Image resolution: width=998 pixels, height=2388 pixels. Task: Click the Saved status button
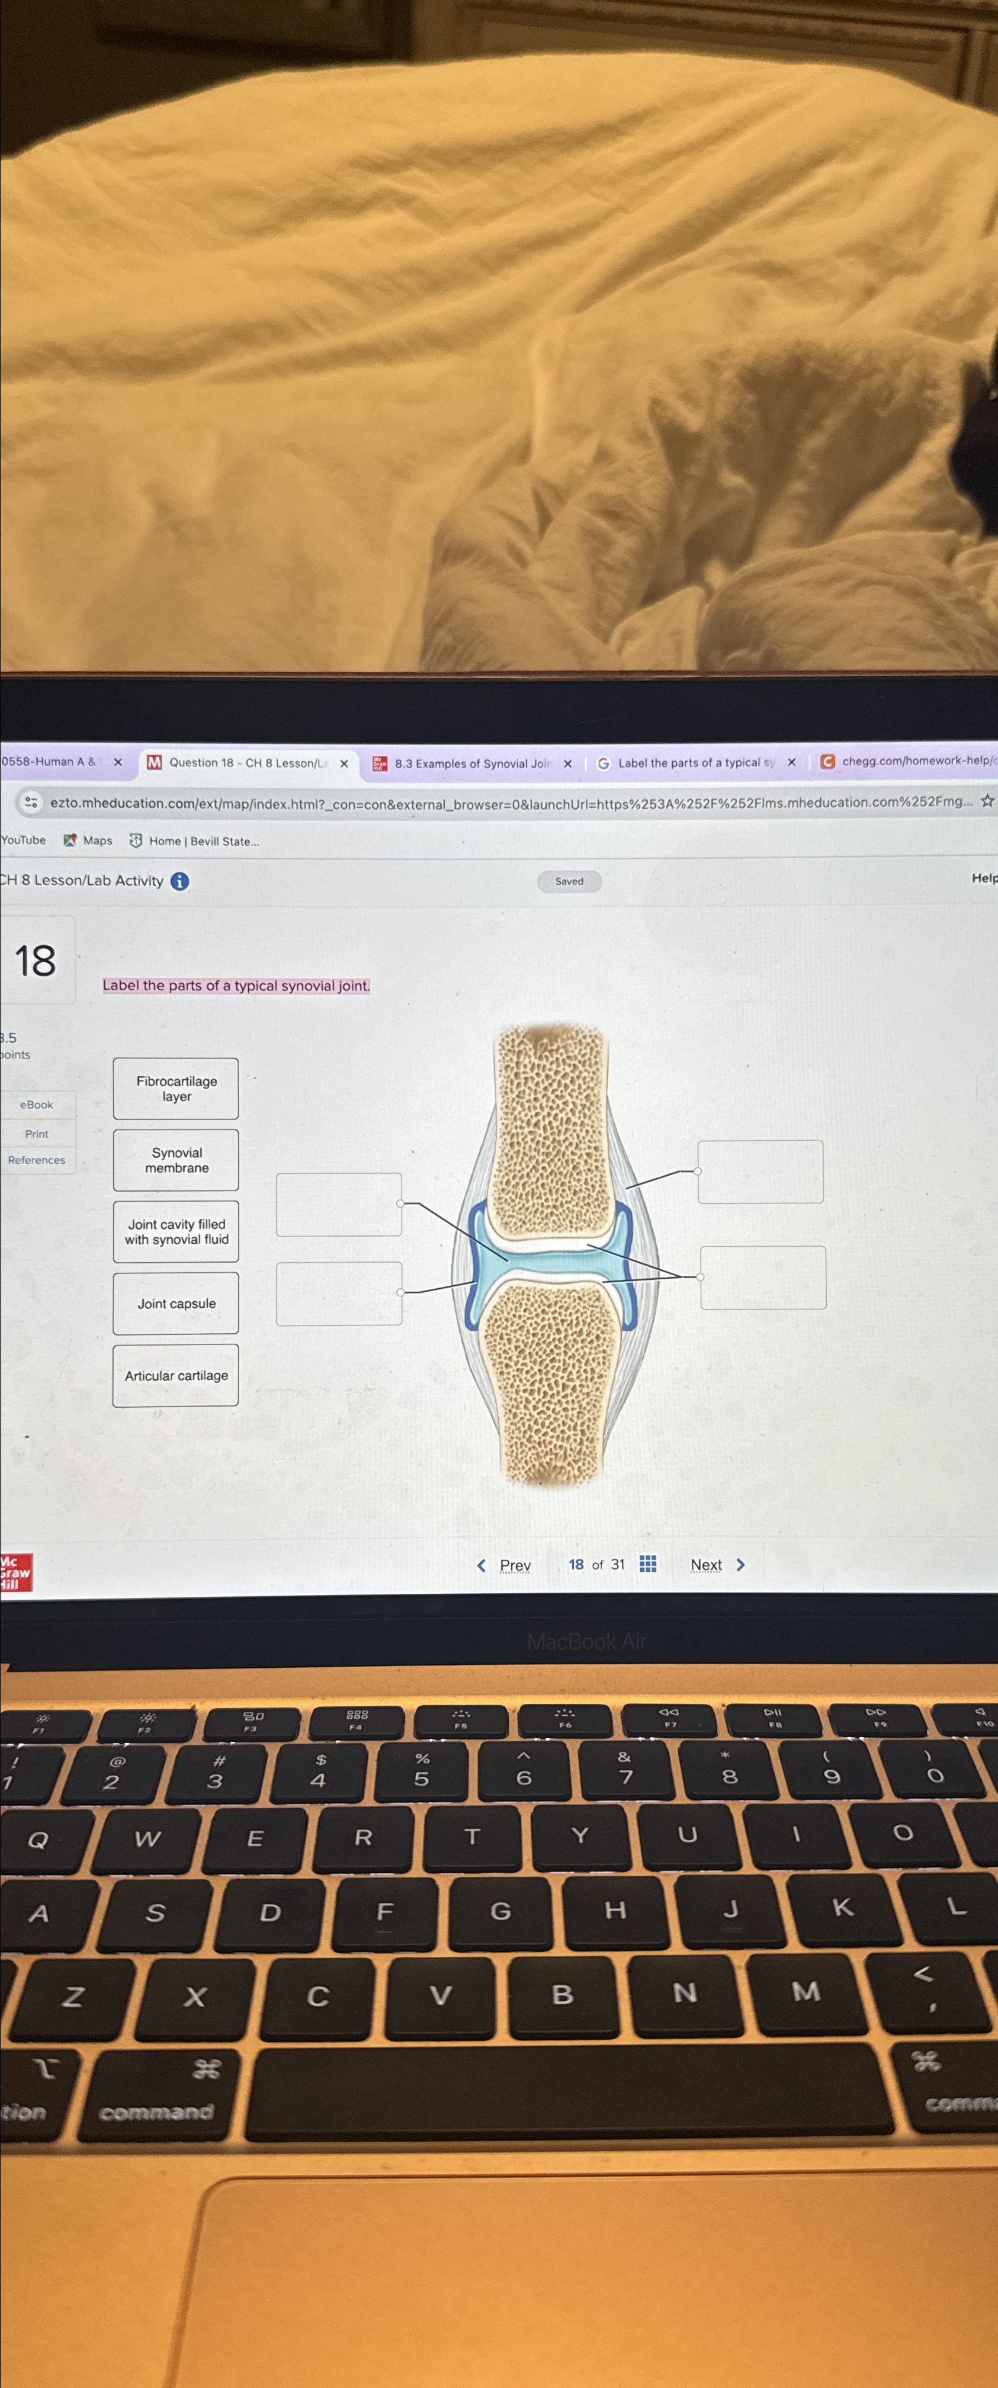569,881
